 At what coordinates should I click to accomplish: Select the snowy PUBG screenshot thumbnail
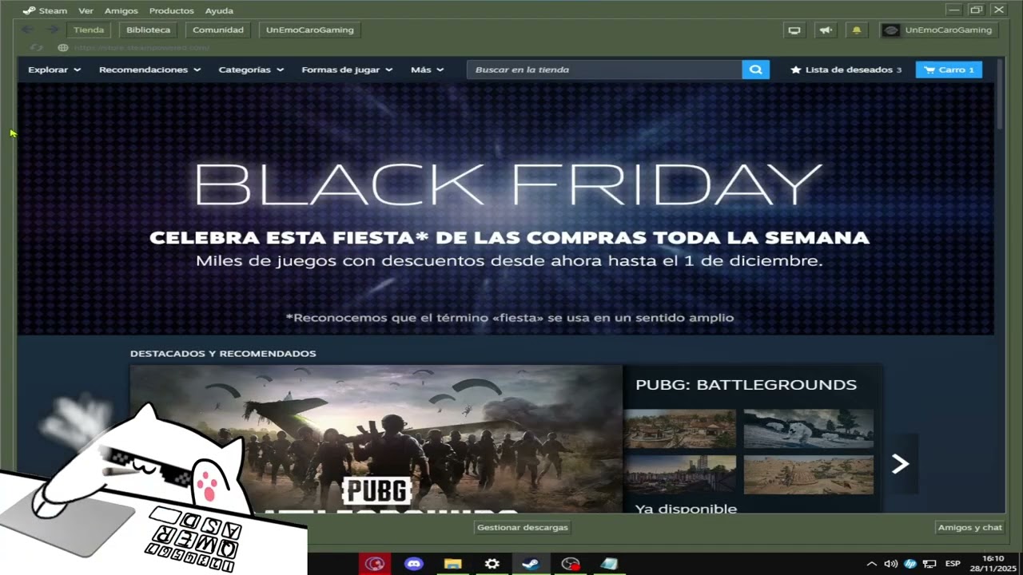pos(808,429)
